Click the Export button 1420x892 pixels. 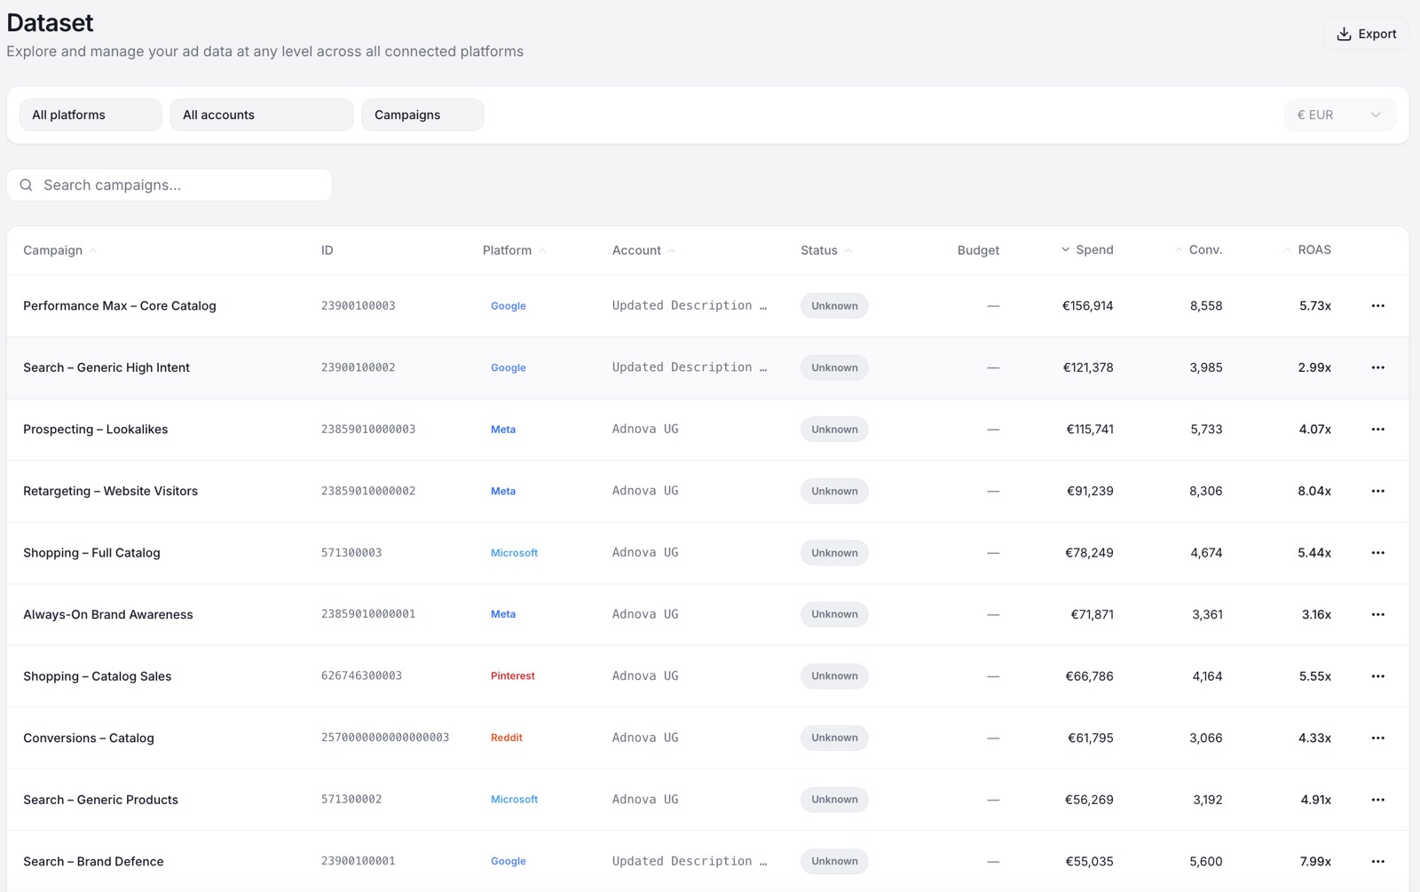tap(1366, 34)
